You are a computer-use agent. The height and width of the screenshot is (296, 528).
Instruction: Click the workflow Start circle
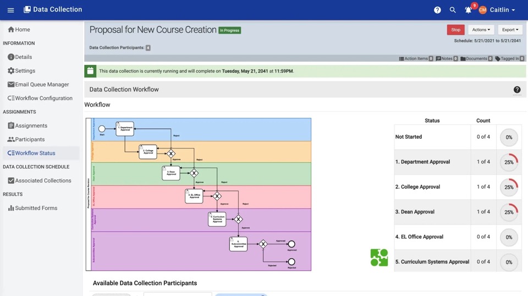coord(102,129)
